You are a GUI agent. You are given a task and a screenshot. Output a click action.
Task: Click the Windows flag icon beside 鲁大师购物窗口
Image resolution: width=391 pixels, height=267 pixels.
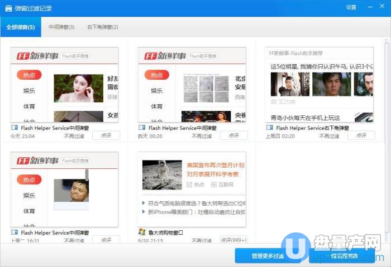(142, 232)
